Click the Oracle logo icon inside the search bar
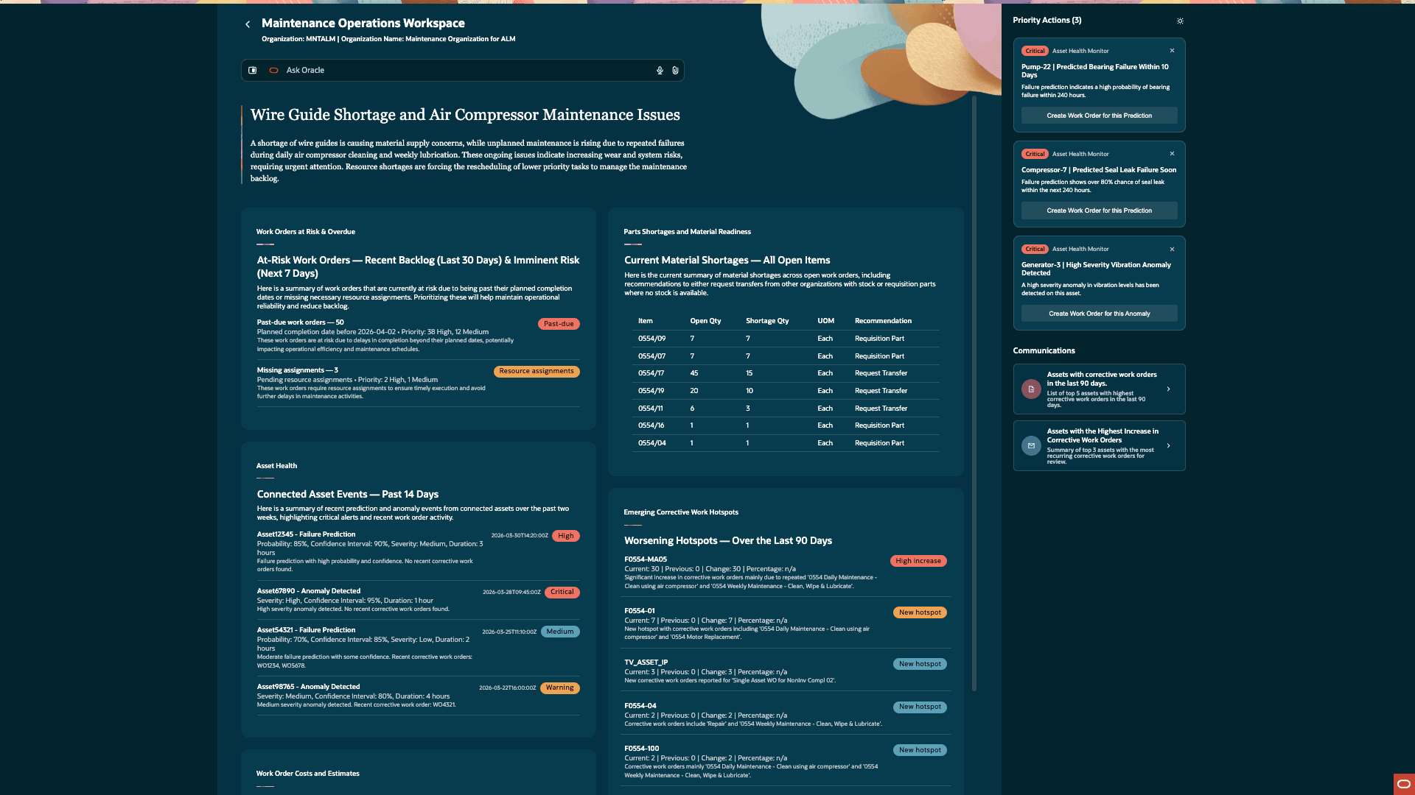 click(273, 70)
